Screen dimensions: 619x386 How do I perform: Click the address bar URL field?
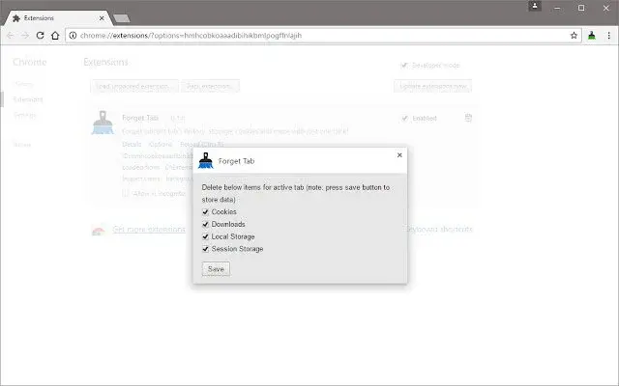click(320, 36)
